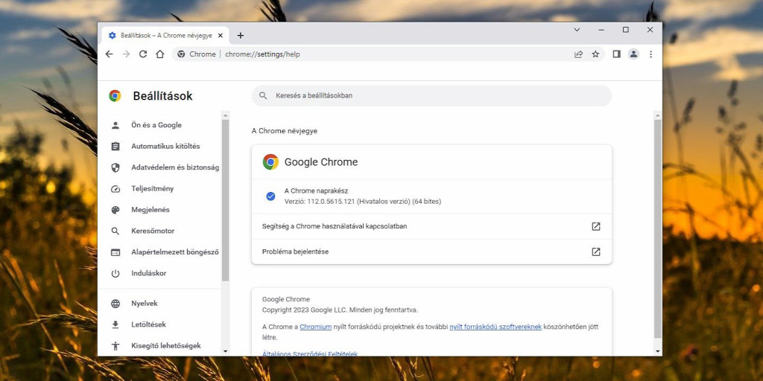The height and width of the screenshot is (381, 763).
Task: Open the user profile icon
Action: point(633,54)
